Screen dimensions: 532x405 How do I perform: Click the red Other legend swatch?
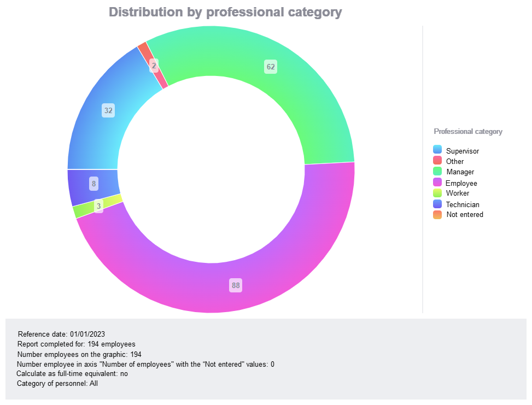(437, 161)
